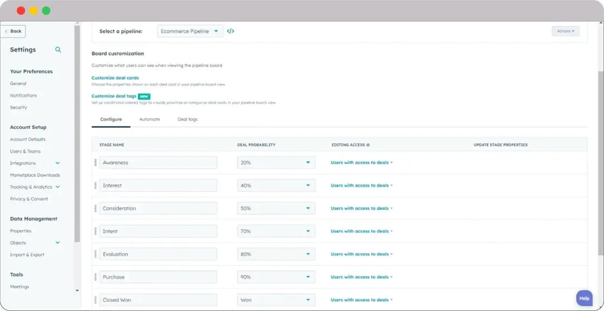Edit the Evaluation stage name field
Screen dimensions: 604x311
click(158, 254)
